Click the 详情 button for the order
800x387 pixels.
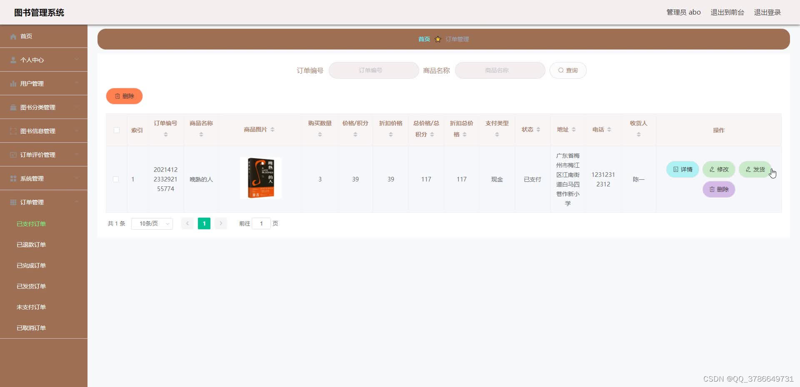682,169
